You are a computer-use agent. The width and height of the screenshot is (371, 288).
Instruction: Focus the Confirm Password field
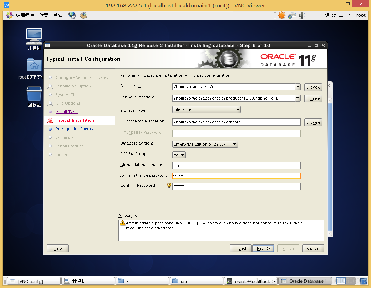point(237,186)
